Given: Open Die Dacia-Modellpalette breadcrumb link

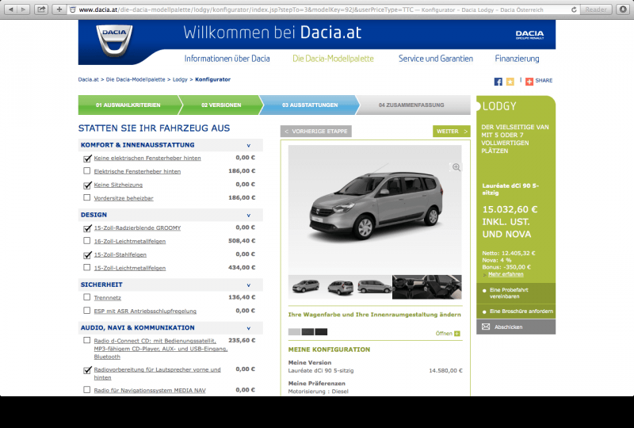Looking at the screenshot, I should point(136,80).
